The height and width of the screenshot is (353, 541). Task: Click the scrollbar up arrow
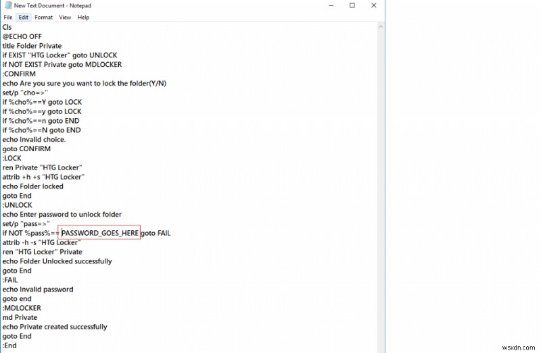(381, 27)
